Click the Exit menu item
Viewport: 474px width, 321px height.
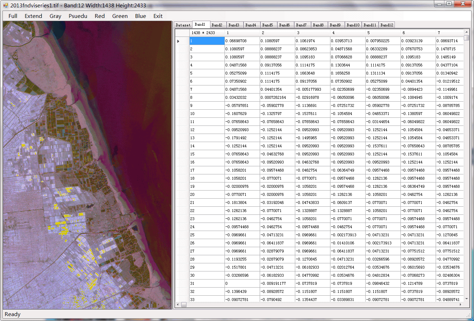pyautogui.click(x=158, y=16)
